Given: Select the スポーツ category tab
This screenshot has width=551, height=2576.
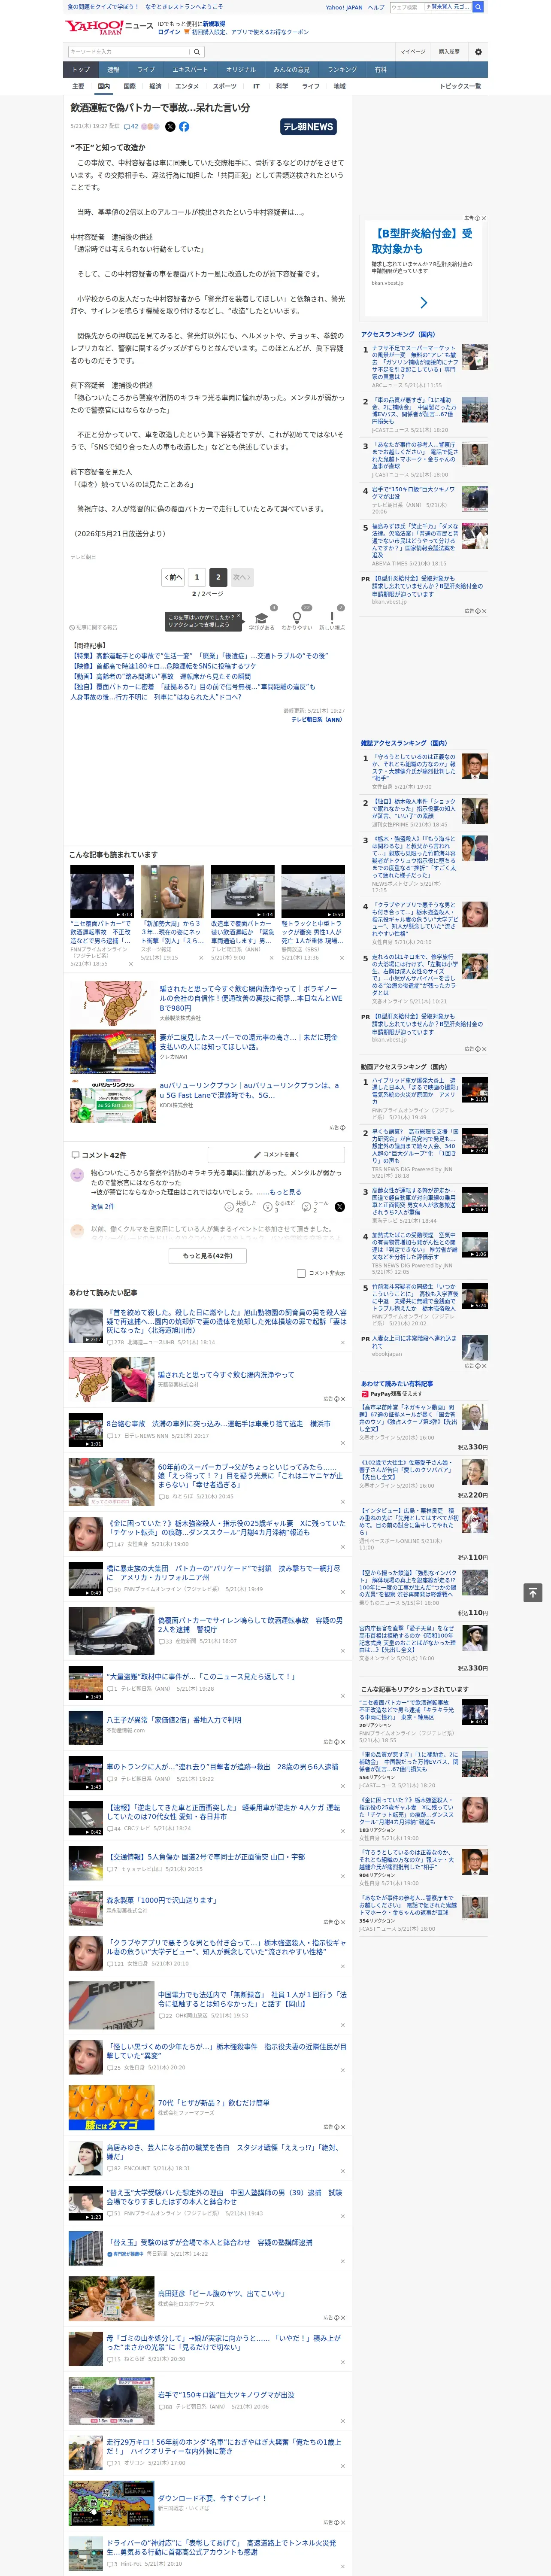Looking at the screenshot, I should 224,86.
